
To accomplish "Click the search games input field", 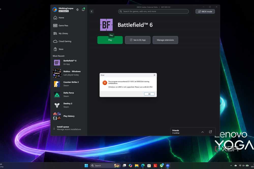I will click(x=153, y=11).
